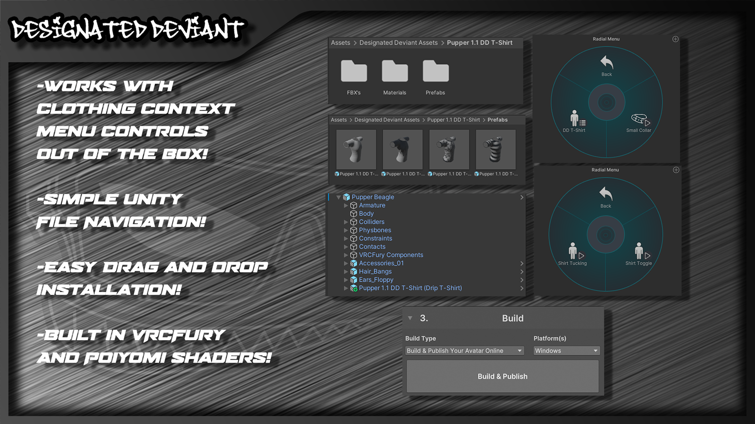Click Back arrow in top Radial Menu
The image size is (755, 424).
606,63
